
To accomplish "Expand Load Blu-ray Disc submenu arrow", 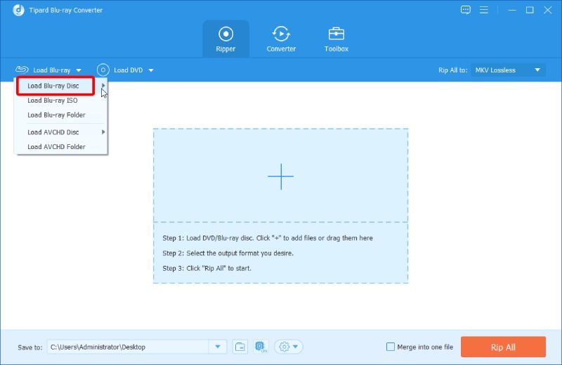I will coord(103,85).
